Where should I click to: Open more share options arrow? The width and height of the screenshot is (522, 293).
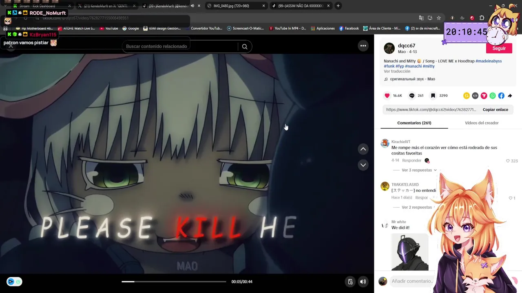(510, 96)
